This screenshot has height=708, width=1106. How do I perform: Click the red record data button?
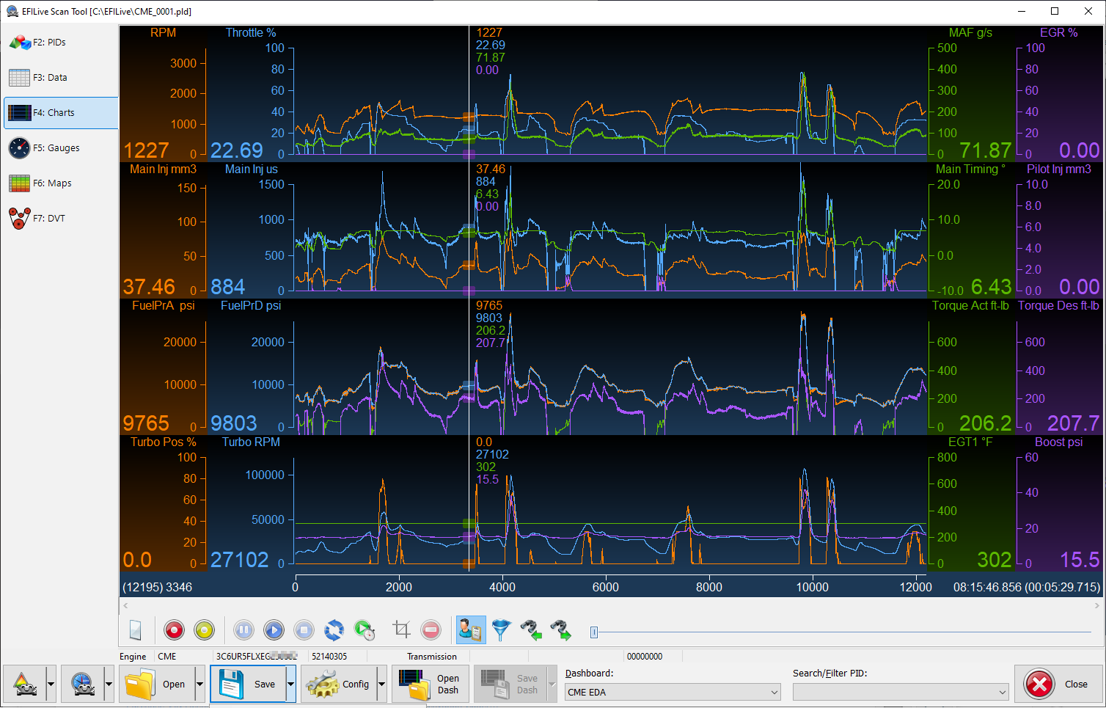pyautogui.click(x=174, y=630)
